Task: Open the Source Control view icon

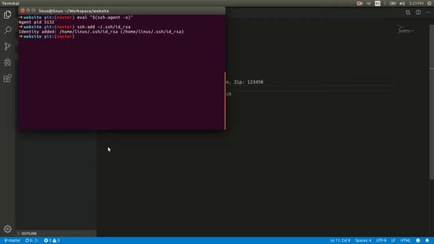Action: [x=7, y=46]
